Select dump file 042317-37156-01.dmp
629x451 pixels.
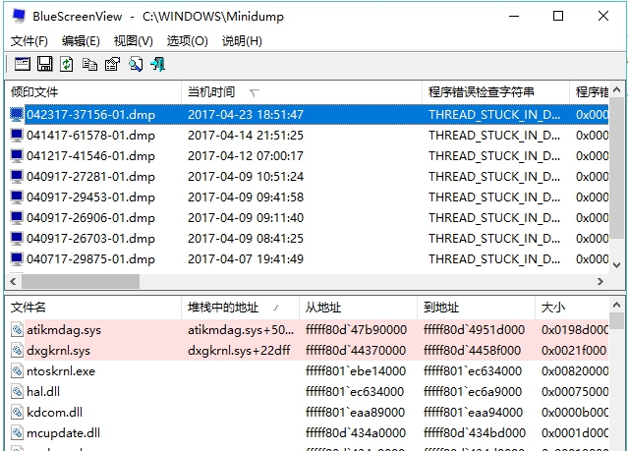(90, 115)
